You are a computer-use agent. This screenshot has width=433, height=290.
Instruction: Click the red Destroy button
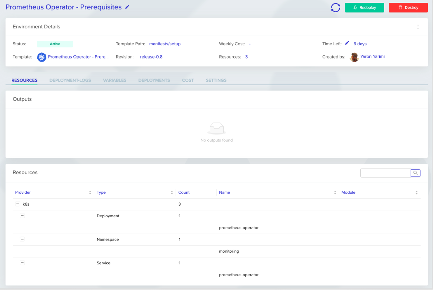coord(408,8)
